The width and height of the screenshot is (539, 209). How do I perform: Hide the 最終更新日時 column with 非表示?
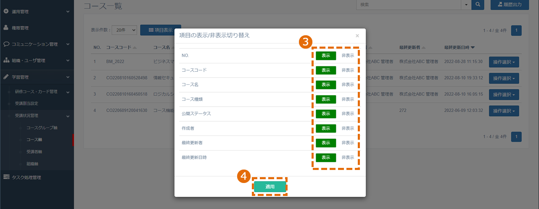[x=348, y=157]
